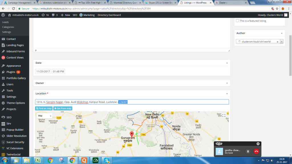Image resolution: width=292 pixels, height=164 pixels.
Task: Open Leads in the sidebar
Action: coord(5,22)
